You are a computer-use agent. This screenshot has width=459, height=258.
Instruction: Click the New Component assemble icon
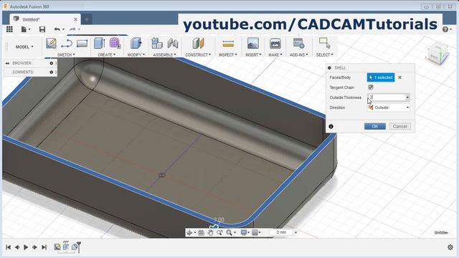click(x=157, y=43)
